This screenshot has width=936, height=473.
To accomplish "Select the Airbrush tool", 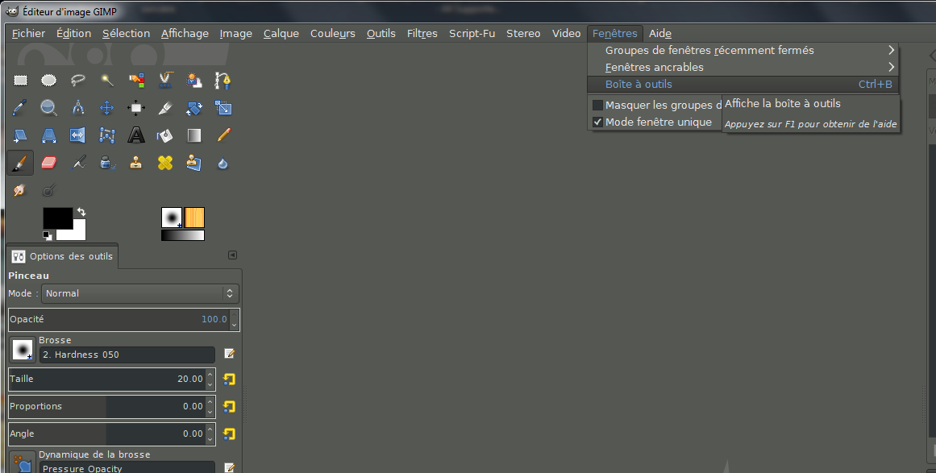I will tap(77, 164).
